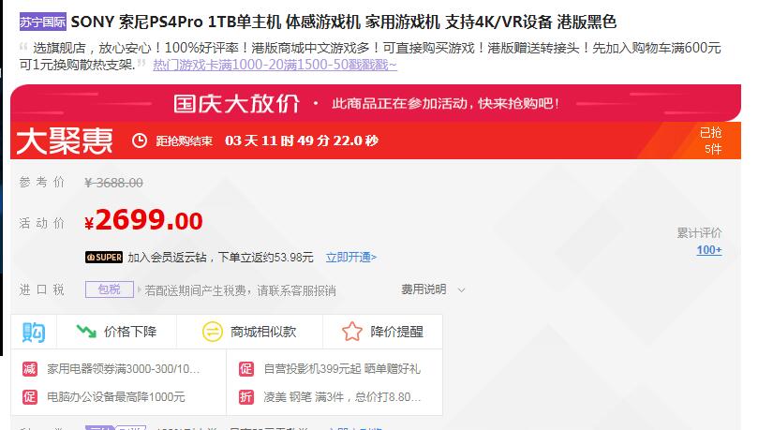Image resolution: width=758 pixels, height=430 pixels.
Task: Select the 价格下降 tab
Action: click(x=116, y=332)
